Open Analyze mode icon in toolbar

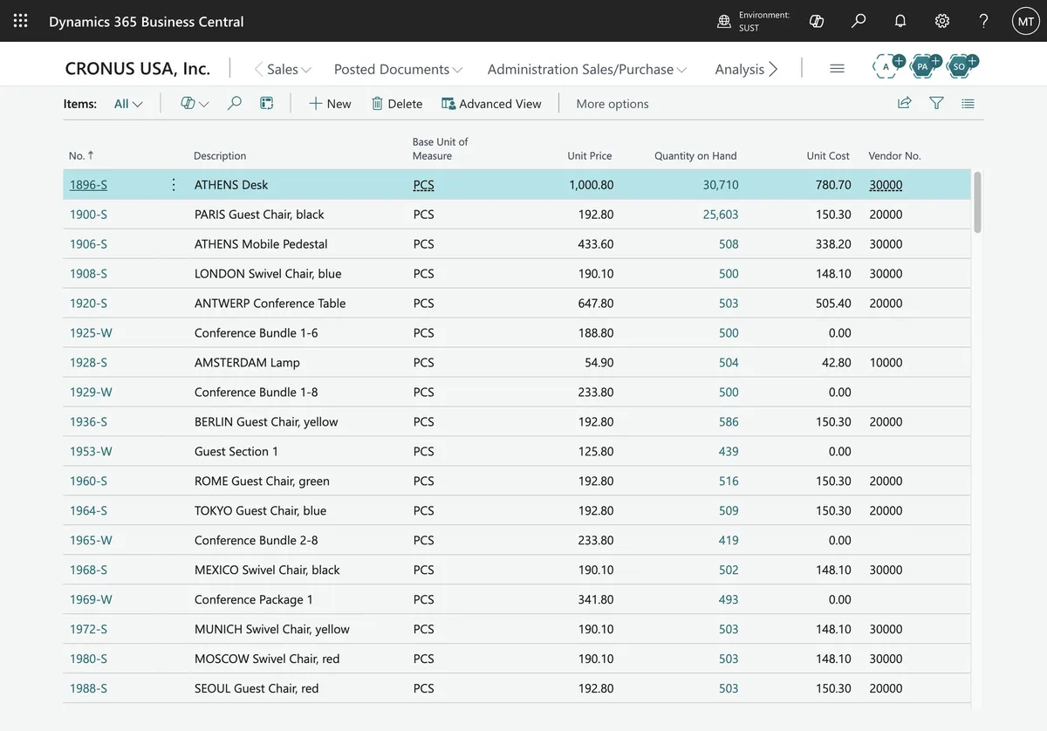coord(267,103)
